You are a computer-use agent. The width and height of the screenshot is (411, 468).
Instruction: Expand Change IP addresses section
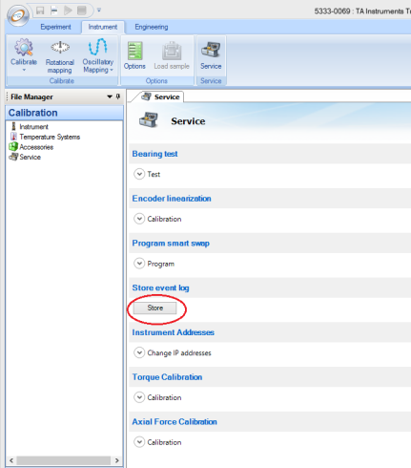139,352
